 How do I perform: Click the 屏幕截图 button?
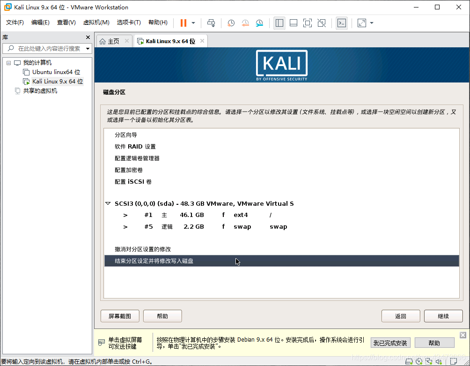click(x=120, y=316)
